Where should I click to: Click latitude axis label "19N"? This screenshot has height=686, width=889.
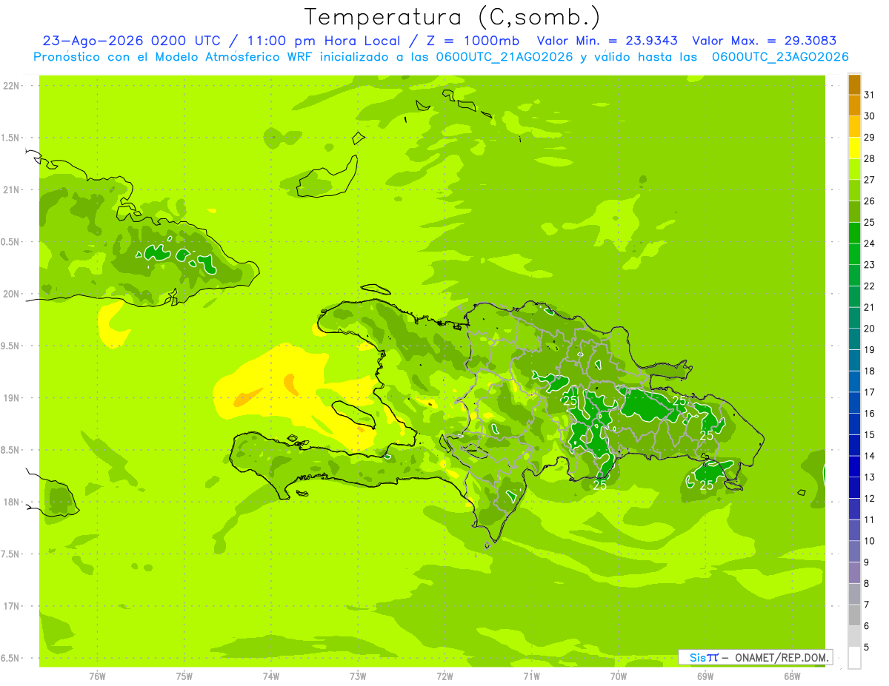(11, 398)
